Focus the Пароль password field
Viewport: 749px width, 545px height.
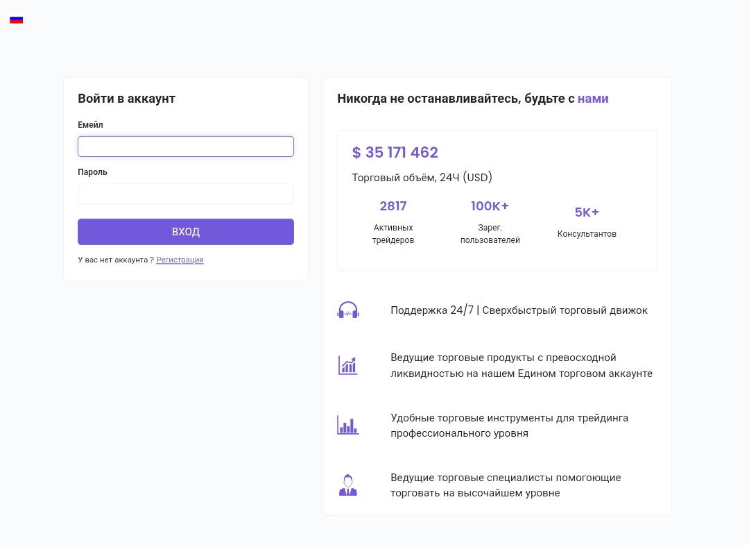[x=186, y=194]
